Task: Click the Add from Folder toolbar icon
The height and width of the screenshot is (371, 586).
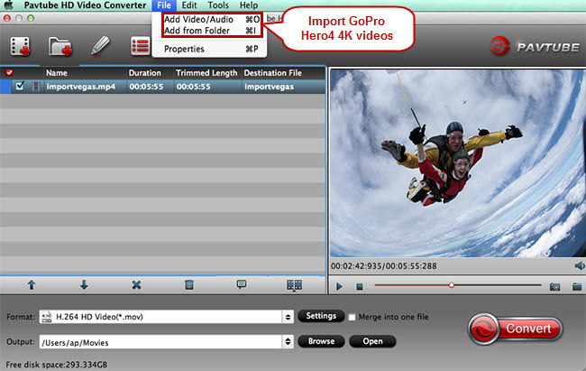Action: click(60, 46)
